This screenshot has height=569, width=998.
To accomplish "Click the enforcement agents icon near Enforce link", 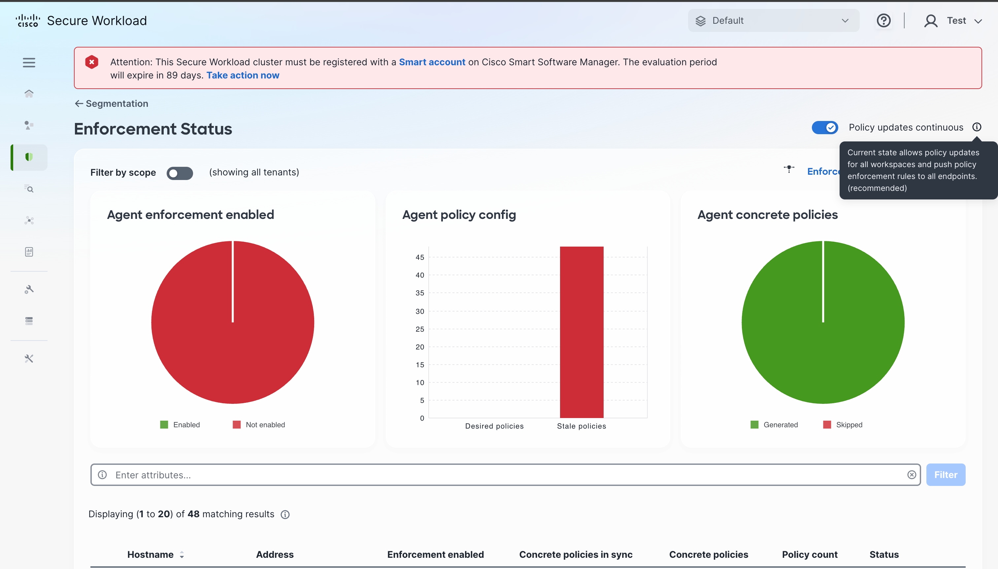I will coord(789,169).
